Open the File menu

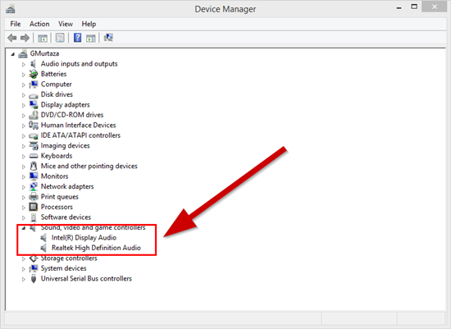click(16, 24)
